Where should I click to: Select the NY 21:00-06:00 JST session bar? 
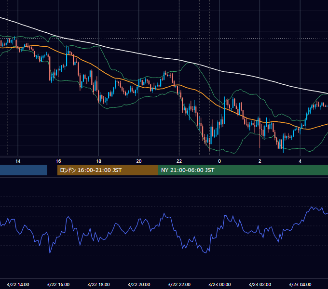tap(243, 170)
